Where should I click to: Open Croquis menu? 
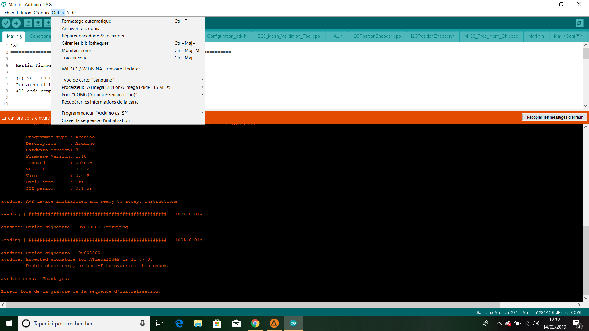point(41,13)
